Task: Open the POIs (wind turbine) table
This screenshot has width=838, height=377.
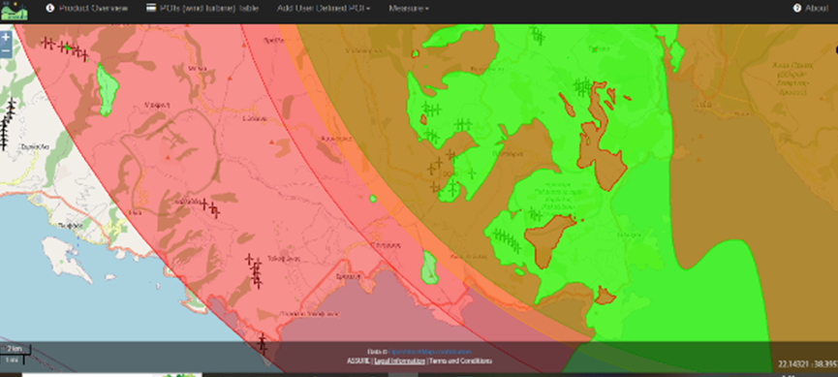Action: (x=205, y=9)
